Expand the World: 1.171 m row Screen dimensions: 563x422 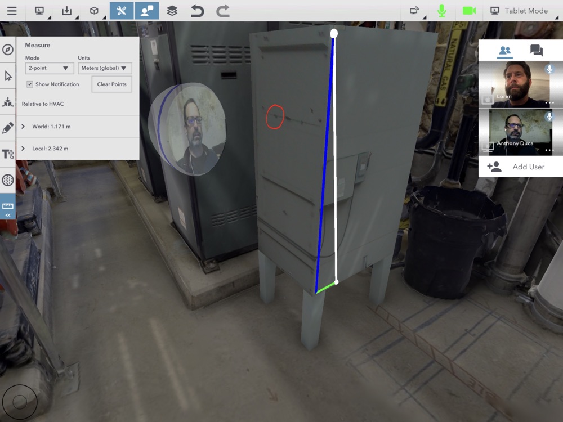[x=78, y=127]
